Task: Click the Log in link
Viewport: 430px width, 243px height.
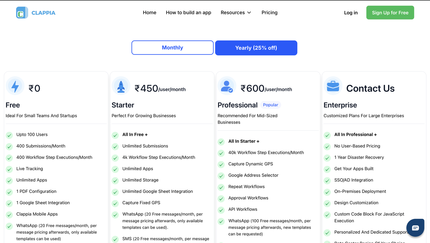Action: pos(351,13)
